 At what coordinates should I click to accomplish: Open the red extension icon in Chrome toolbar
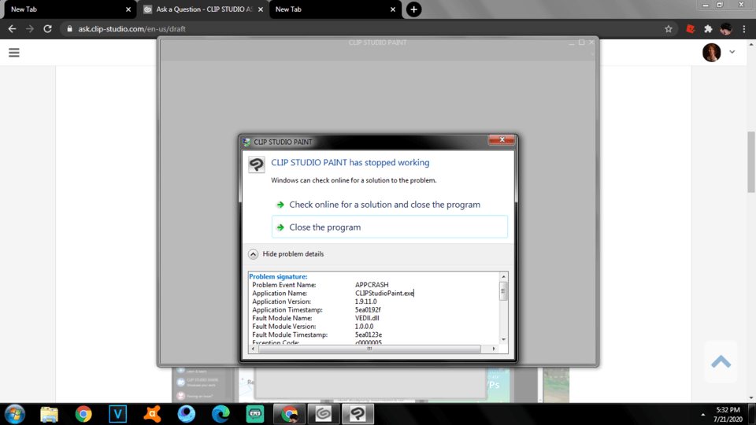pyautogui.click(x=691, y=29)
